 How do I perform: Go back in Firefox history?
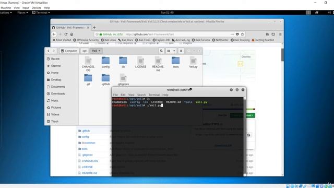coord(54,34)
